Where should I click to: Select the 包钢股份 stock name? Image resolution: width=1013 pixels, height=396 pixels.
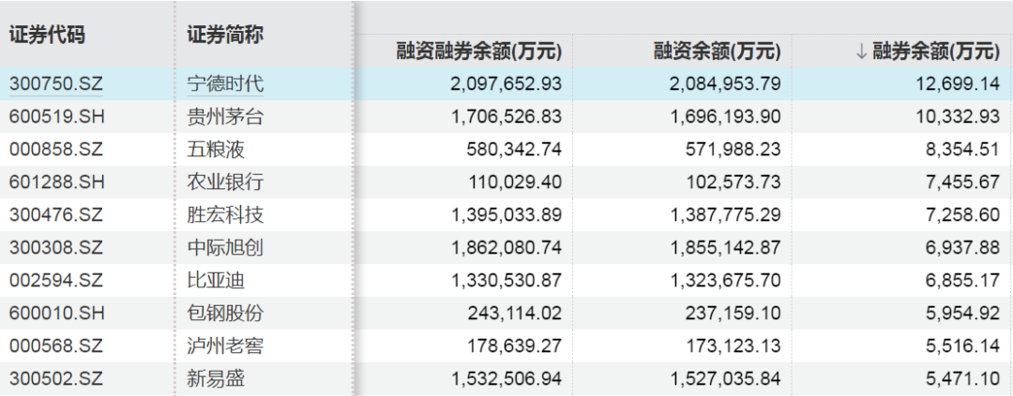(x=225, y=313)
